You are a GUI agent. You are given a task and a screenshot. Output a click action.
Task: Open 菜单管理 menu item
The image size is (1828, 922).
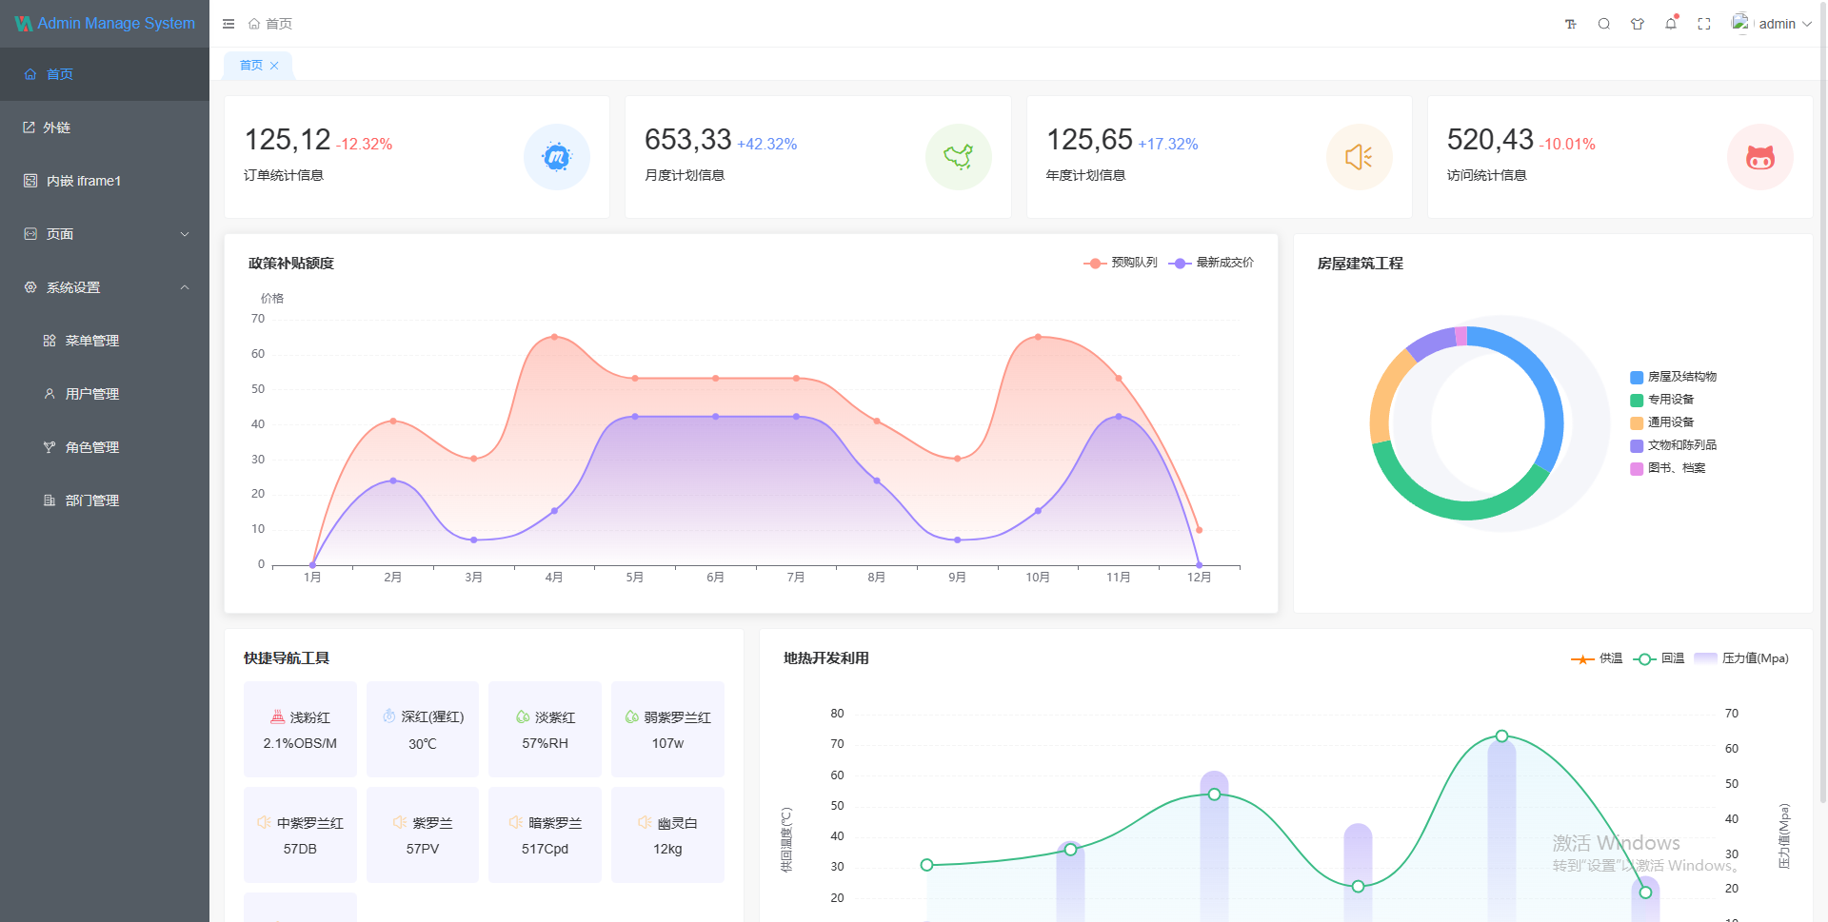coord(105,341)
